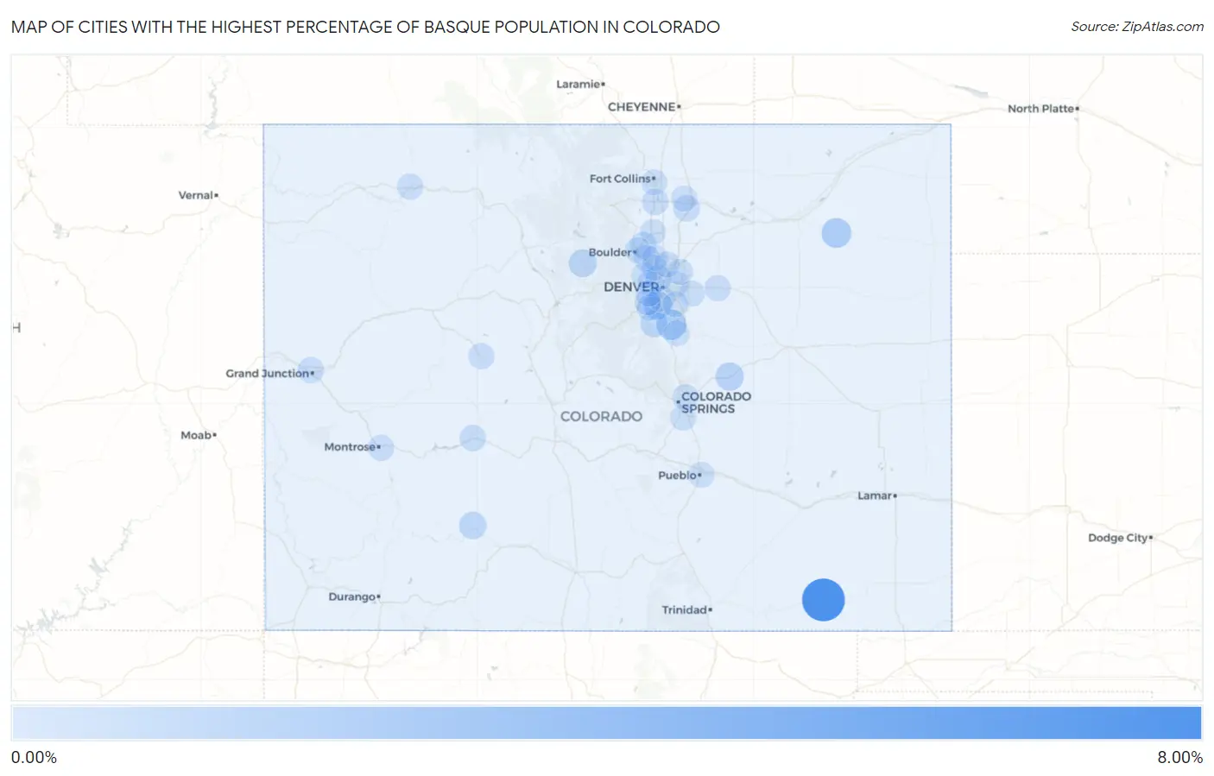
Task: Click the Vernal label
Action: click(195, 195)
